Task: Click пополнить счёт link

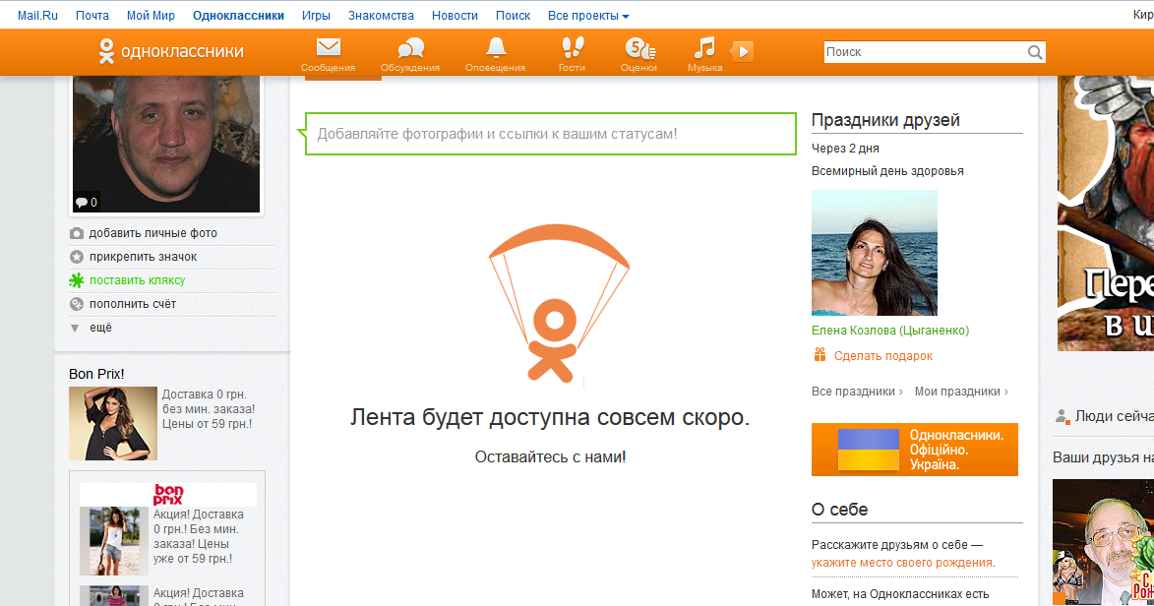Action: click(133, 304)
